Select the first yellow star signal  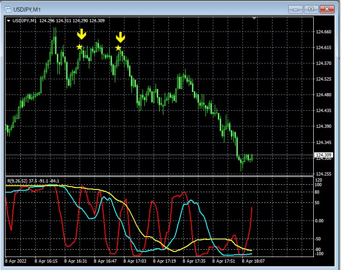(x=80, y=47)
